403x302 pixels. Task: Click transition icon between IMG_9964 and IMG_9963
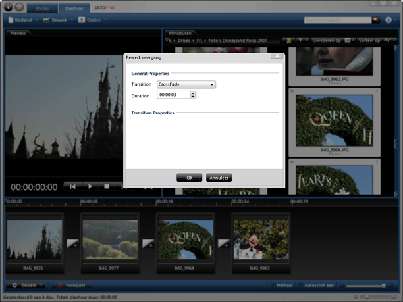[x=224, y=243]
